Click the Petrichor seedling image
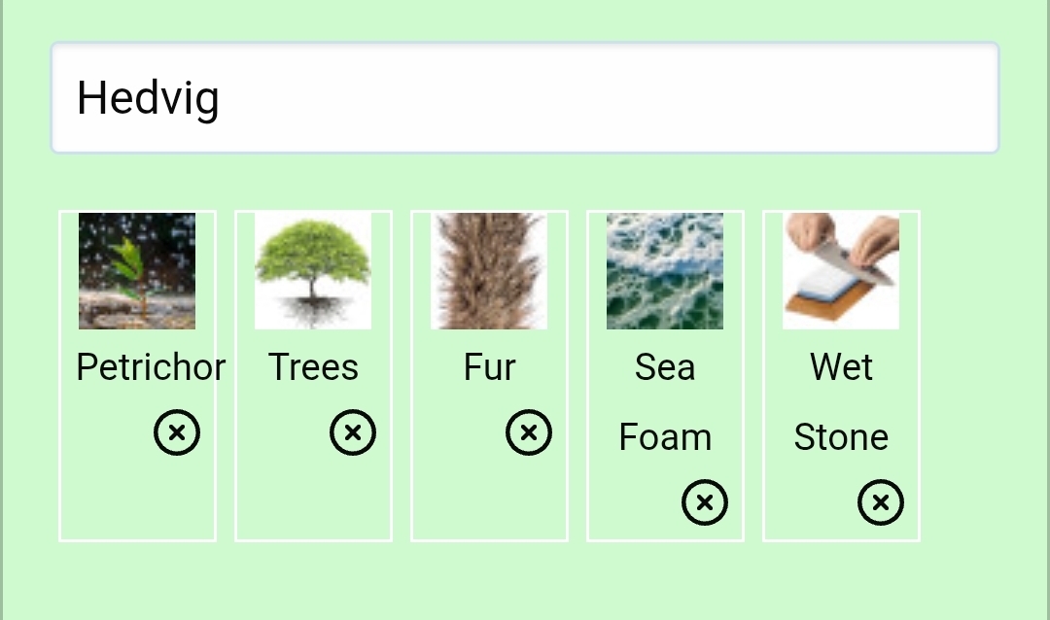Image resolution: width=1050 pixels, height=620 pixels. click(137, 271)
